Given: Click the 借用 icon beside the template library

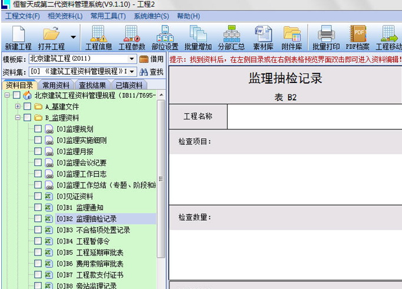Looking at the screenshot, I should click(144, 59).
